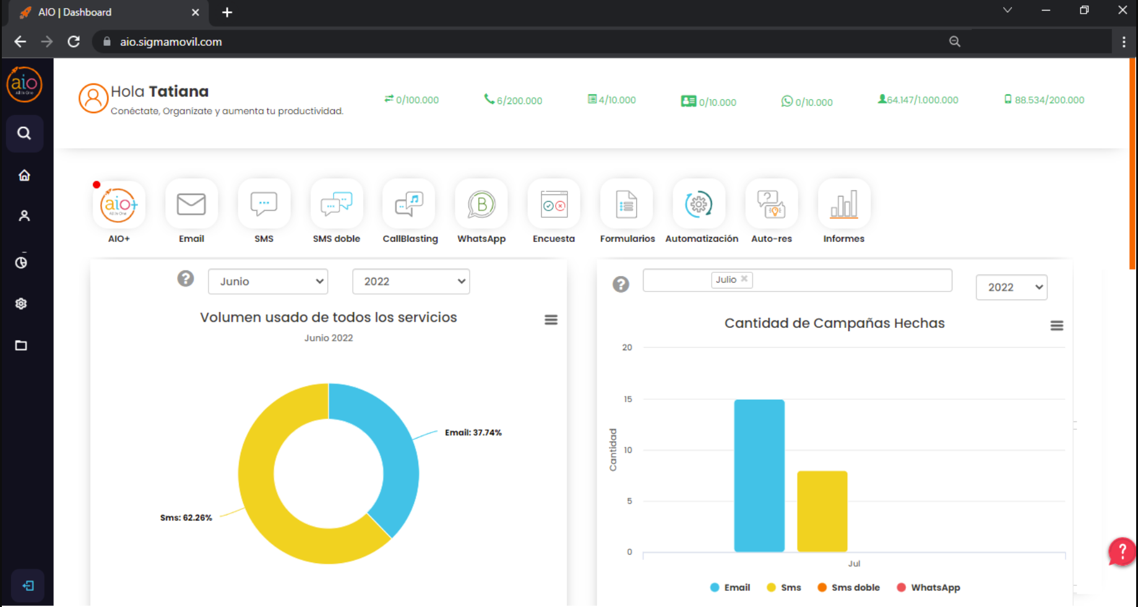1138x607 pixels.
Task: Open the Junio month dropdown
Action: pos(267,282)
